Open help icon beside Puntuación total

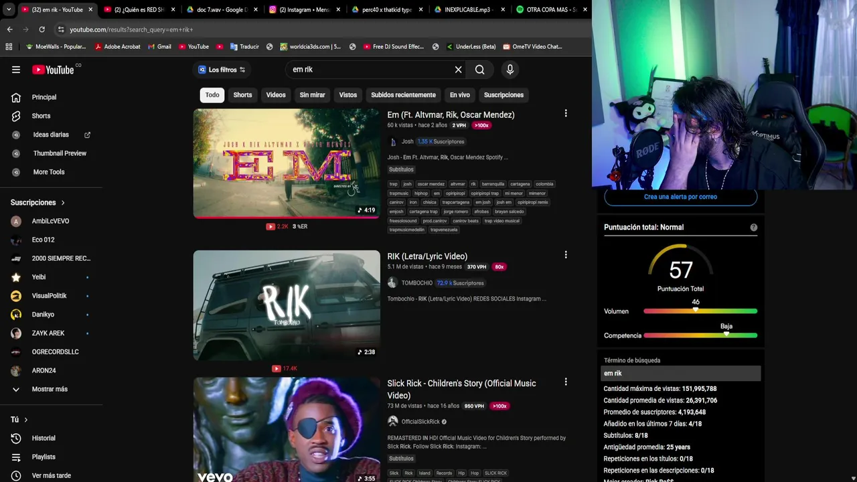754,228
